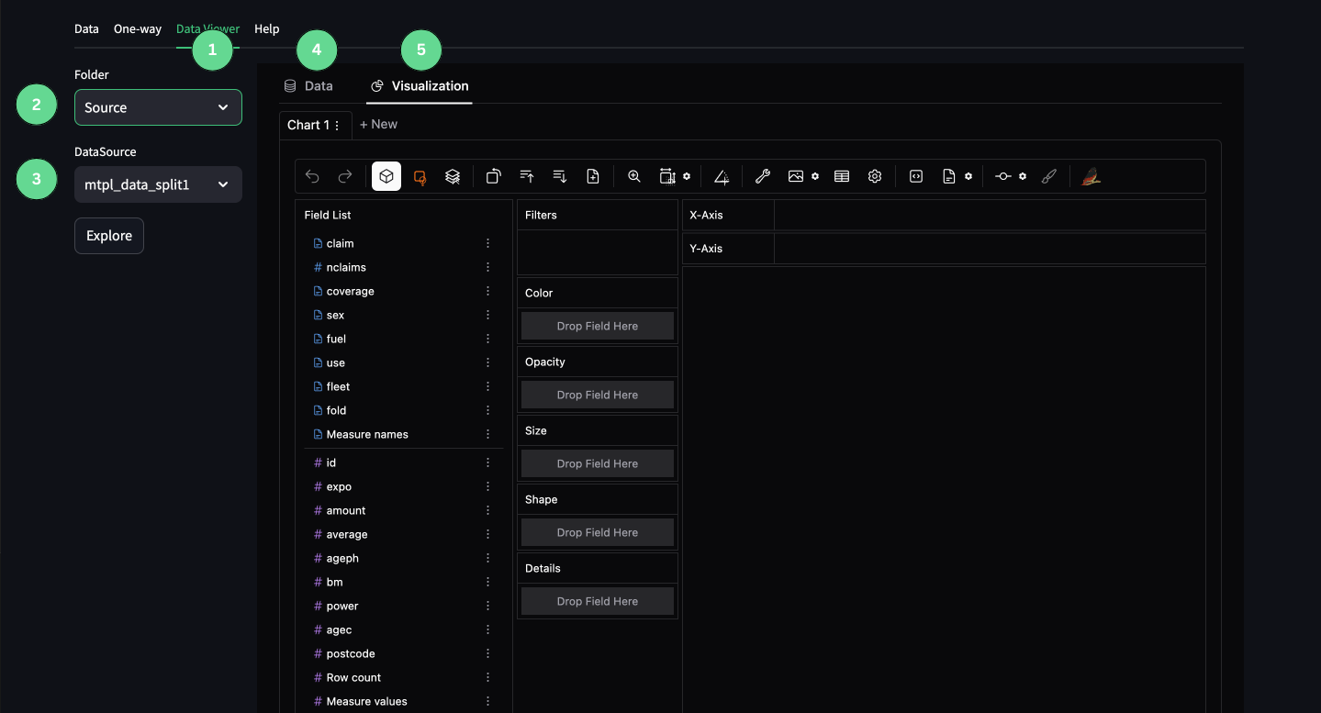Select the agec measure field
Screen dimensions: 1321x713
(402, 629)
